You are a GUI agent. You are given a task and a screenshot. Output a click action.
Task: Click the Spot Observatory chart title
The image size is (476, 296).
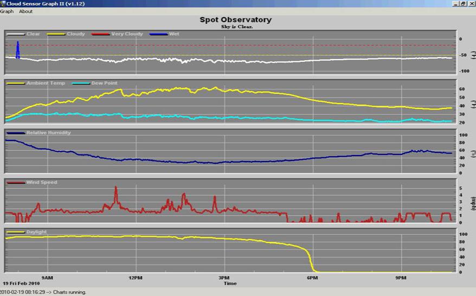tap(235, 20)
